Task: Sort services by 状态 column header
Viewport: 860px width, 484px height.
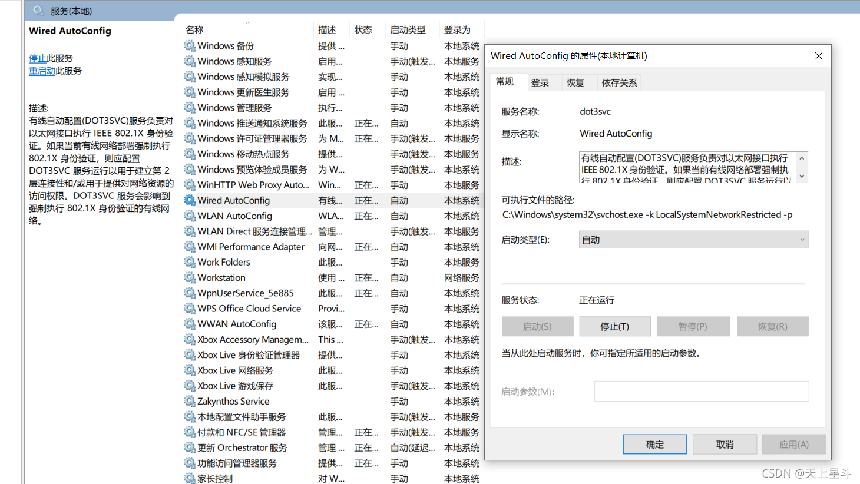Action: [363, 30]
